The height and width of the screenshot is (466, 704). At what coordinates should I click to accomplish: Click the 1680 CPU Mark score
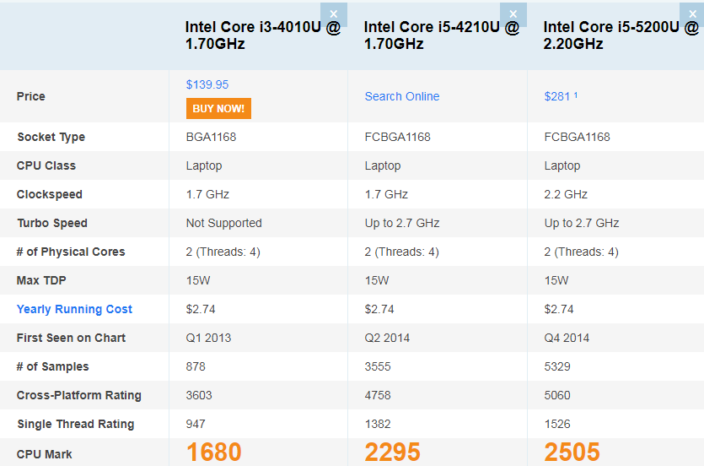pos(214,452)
